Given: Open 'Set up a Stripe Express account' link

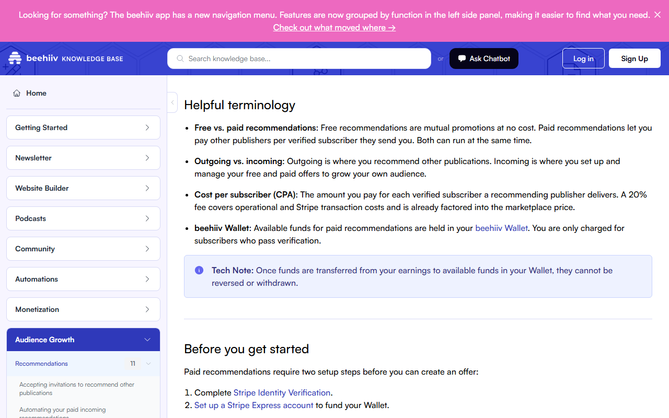Looking at the screenshot, I should pyautogui.click(x=254, y=405).
